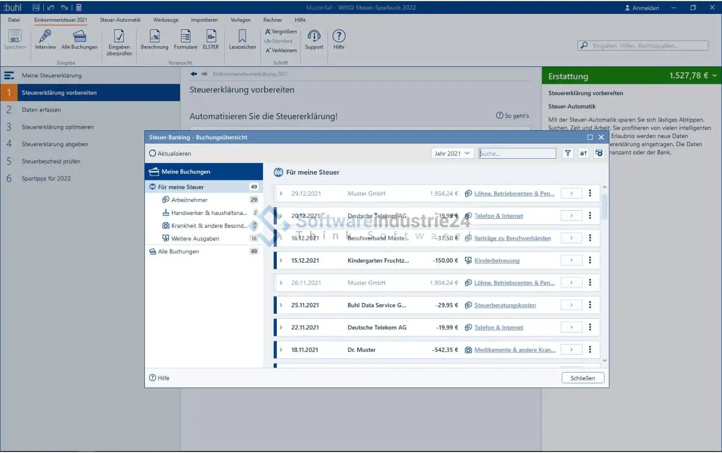
Task: Click the Suche field in the dialog
Action: point(517,153)
